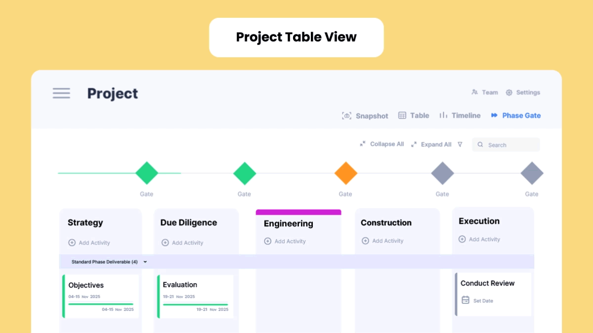Click the orange Engineering gate diamond

pyautogui.click(x=345, y=173)
